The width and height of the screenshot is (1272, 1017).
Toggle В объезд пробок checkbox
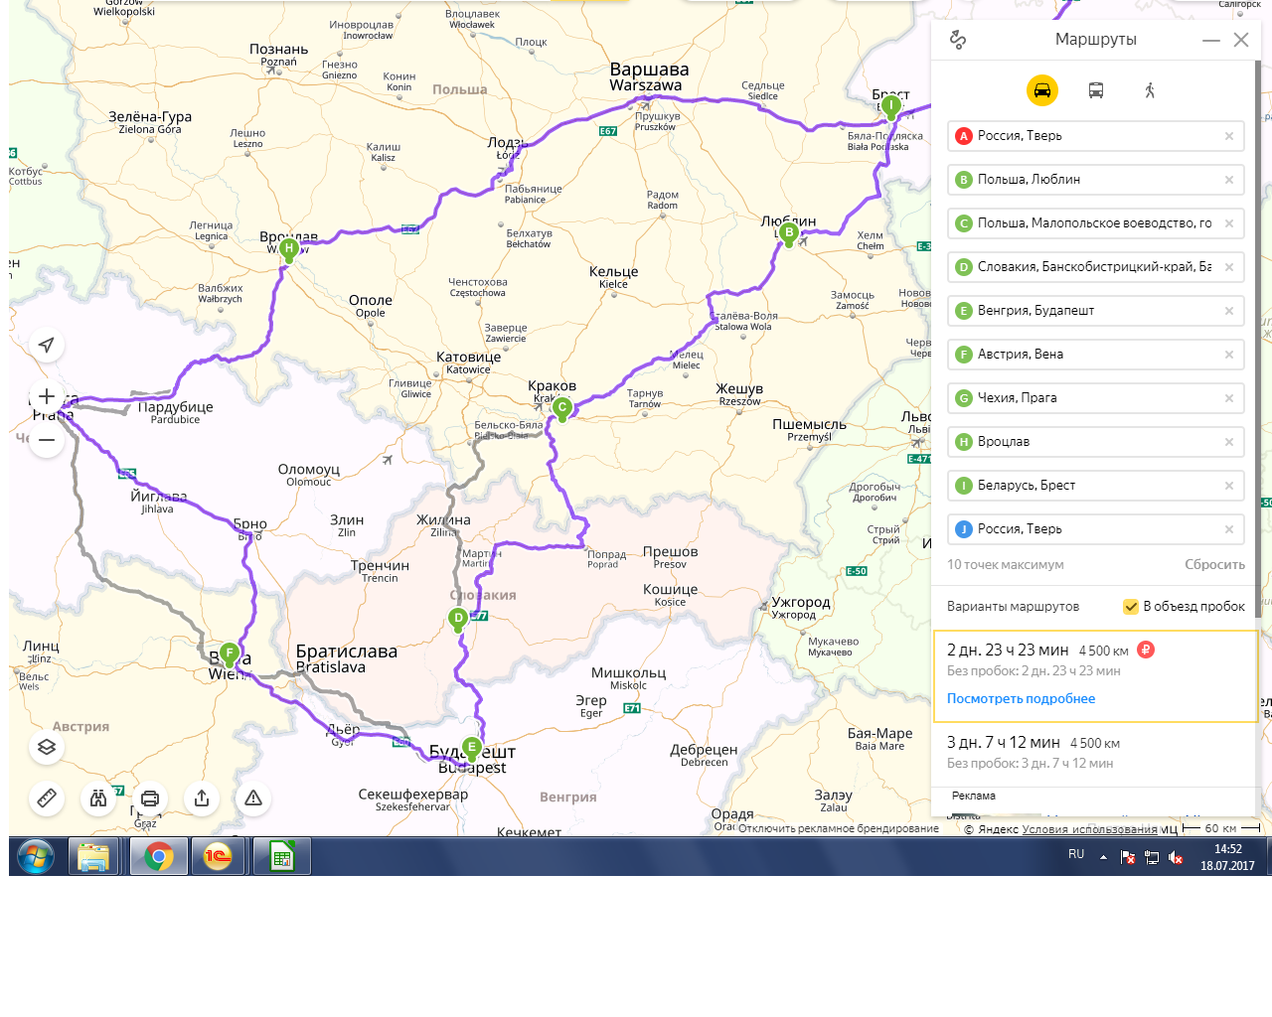coord(1131,607)
